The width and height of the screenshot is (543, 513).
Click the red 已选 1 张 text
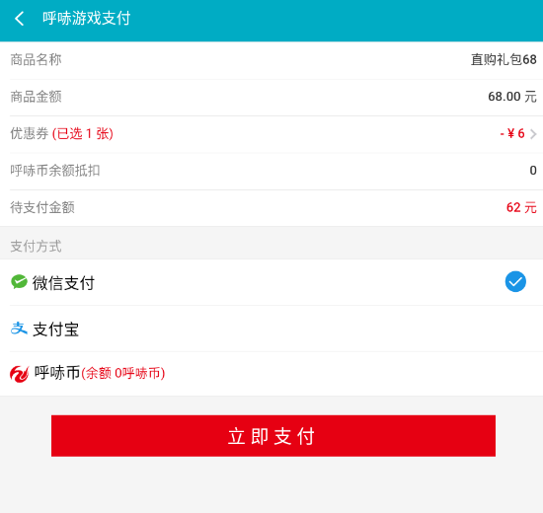(83, 134)
